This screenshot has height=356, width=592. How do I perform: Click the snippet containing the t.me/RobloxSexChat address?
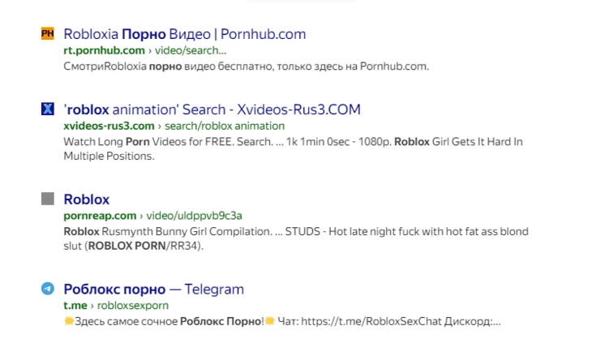click(281, 321)
